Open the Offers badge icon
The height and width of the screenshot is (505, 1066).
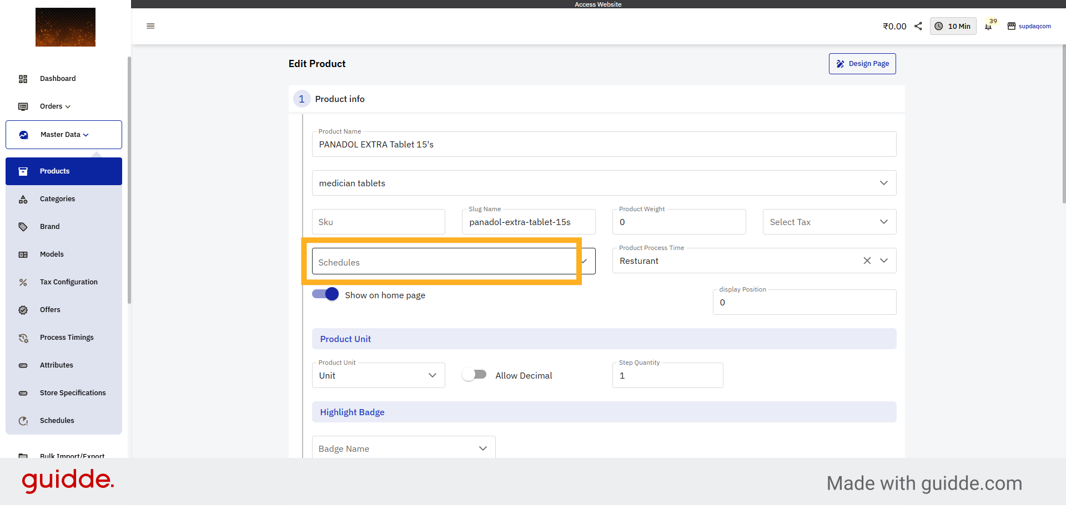(x=23, y=310)
